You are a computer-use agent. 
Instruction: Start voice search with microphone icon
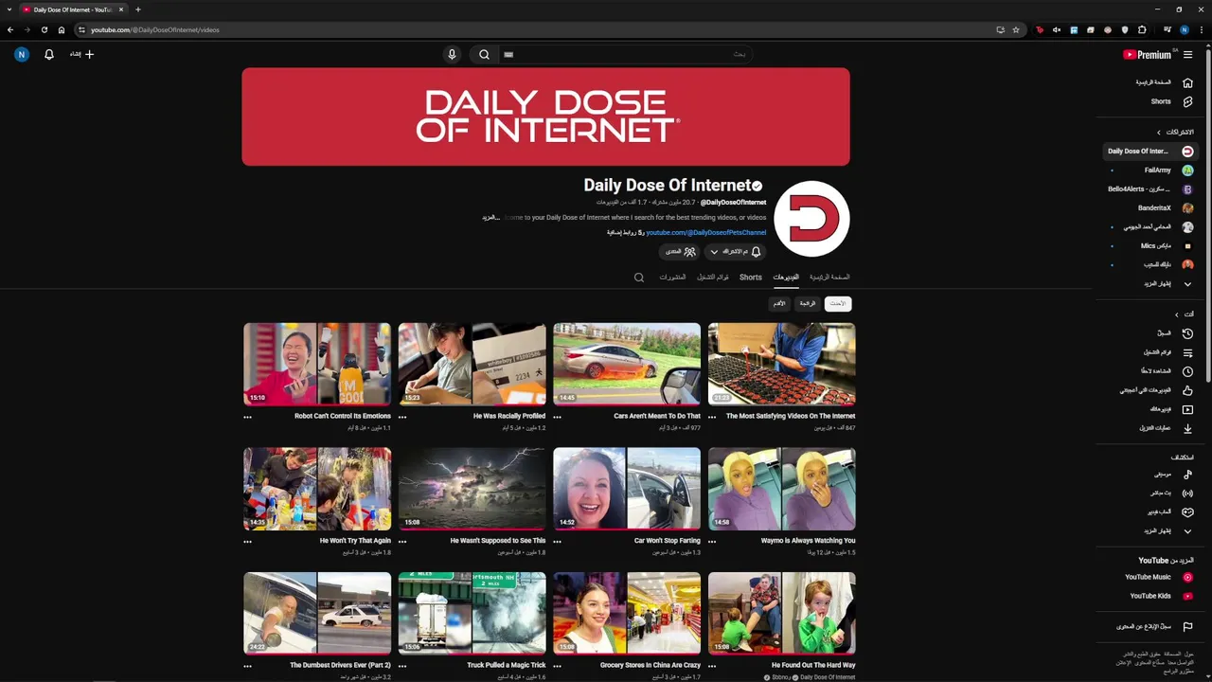tap(452, 55)
